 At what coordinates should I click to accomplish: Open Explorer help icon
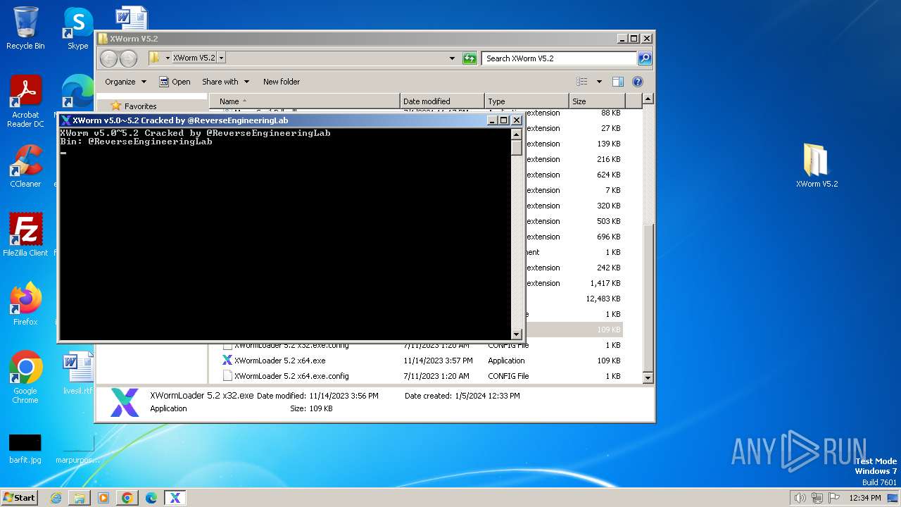638,82
